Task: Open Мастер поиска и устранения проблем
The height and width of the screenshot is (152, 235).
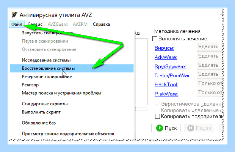Action: pos(72,93)
